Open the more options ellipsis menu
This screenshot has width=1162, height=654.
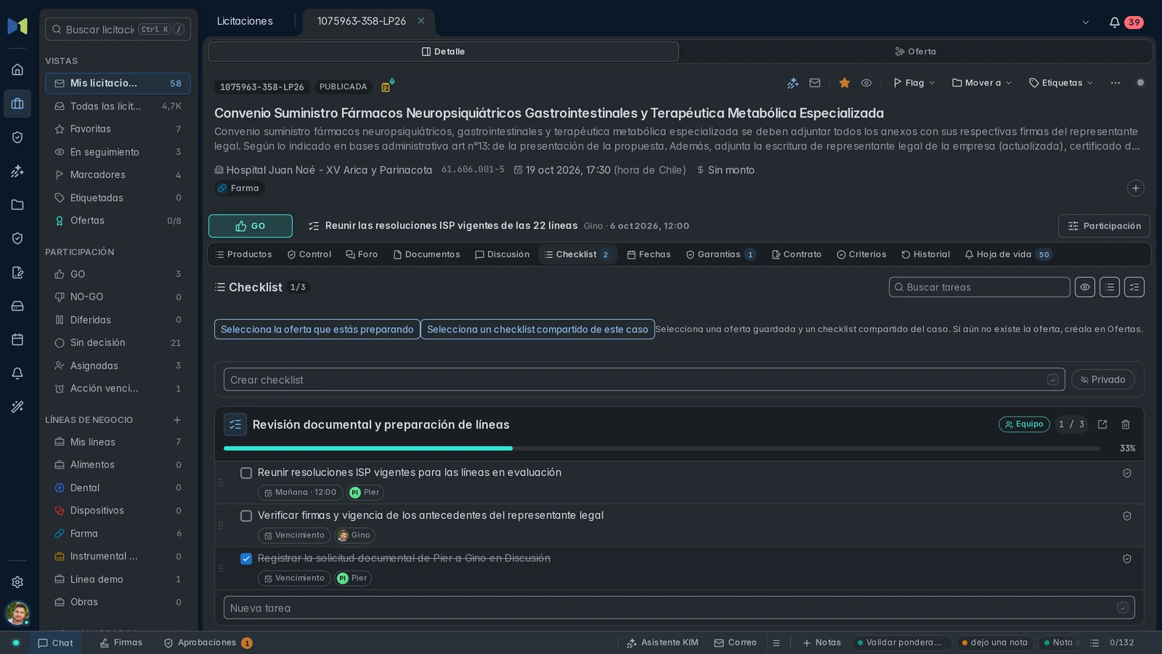click(1116, 83)
